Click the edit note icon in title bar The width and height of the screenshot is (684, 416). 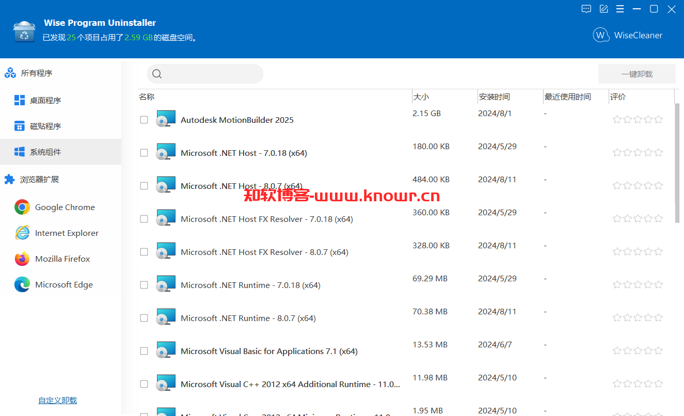pyautogui.click(x=603, y=9)
